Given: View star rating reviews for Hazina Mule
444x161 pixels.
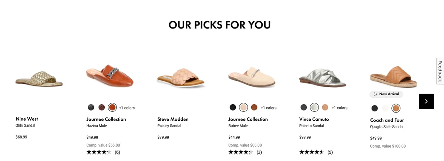Looking at the screenshot, I should pyautogui.click(x=103, y=152).
